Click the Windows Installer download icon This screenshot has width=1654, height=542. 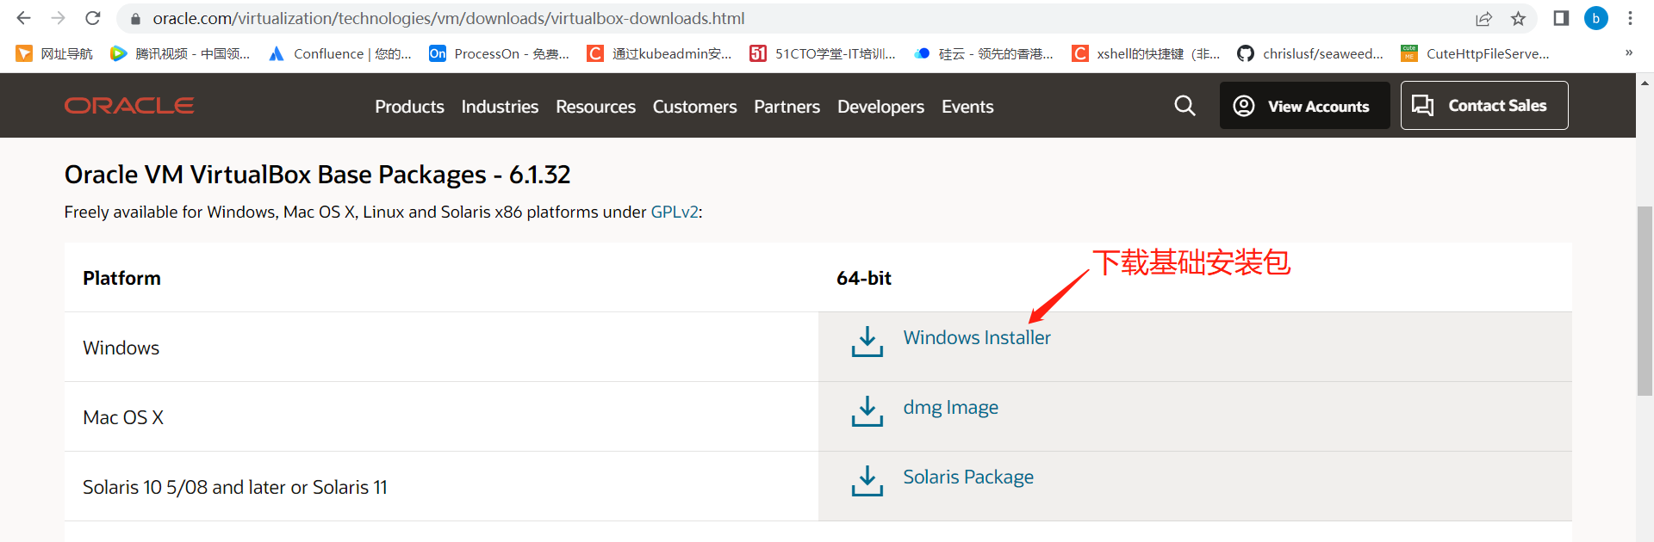coord(867,341)
